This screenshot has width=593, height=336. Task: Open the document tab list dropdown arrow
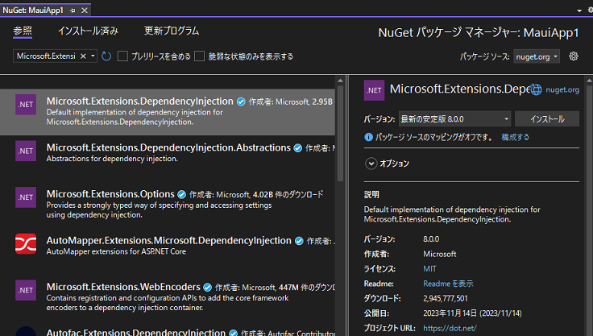pos(579,10)
